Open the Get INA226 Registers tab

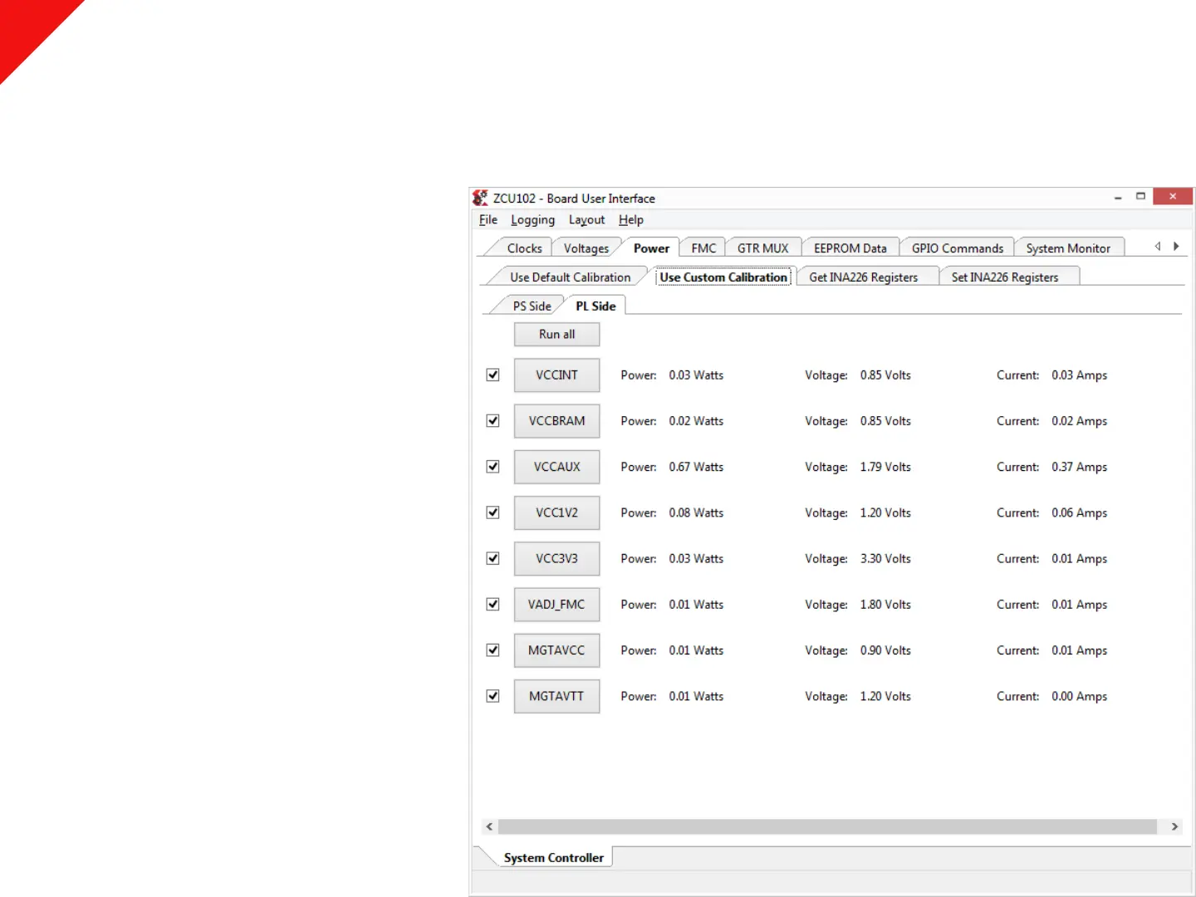coord(863,277)
